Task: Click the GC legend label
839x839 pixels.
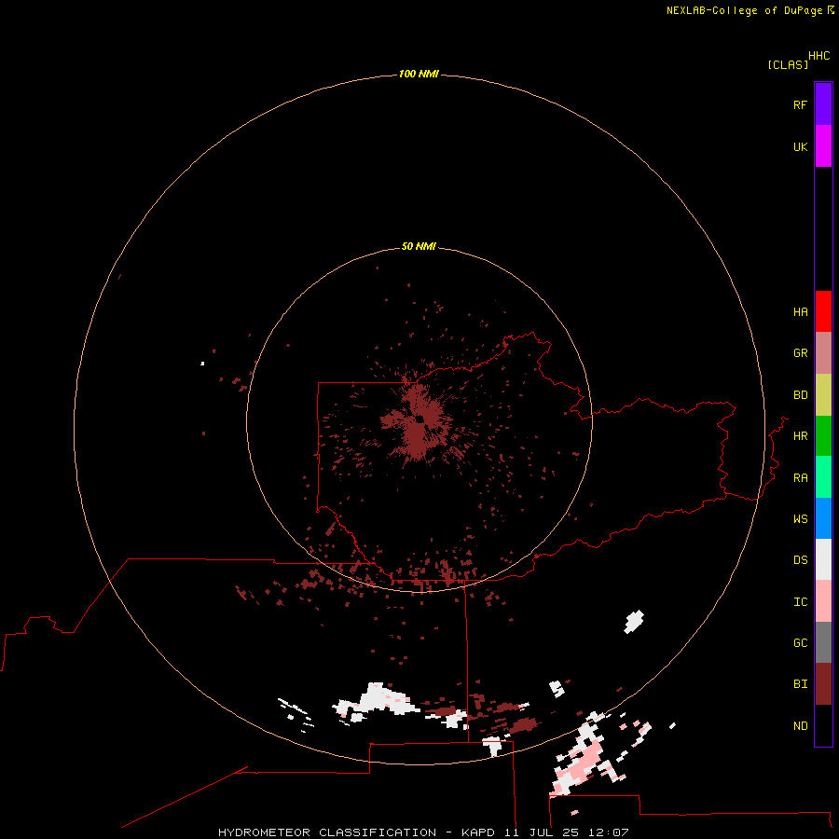Action: click(x=800, y=643)
